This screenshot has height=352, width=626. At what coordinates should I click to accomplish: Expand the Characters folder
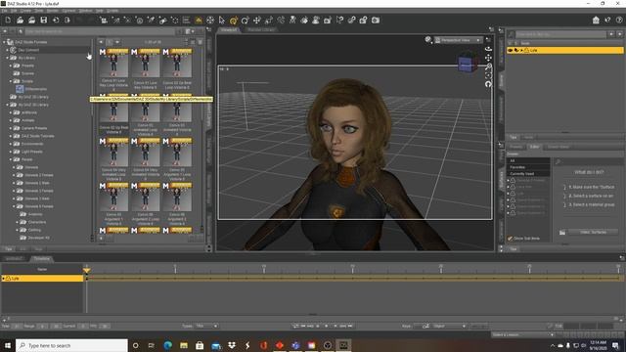pyautogui.click(x=18, y=222)
